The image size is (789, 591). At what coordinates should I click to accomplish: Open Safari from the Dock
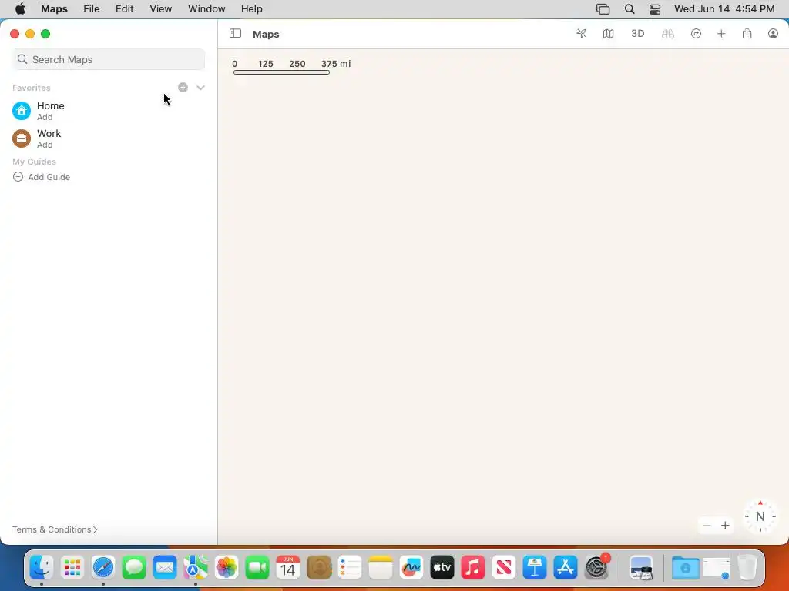(x=103, y=568)
